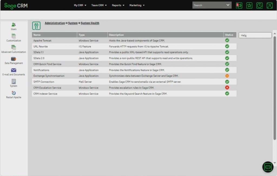Follow the System Health breadcrumb link
Viewport: 277px width, 176px height.
click(90, 23)
